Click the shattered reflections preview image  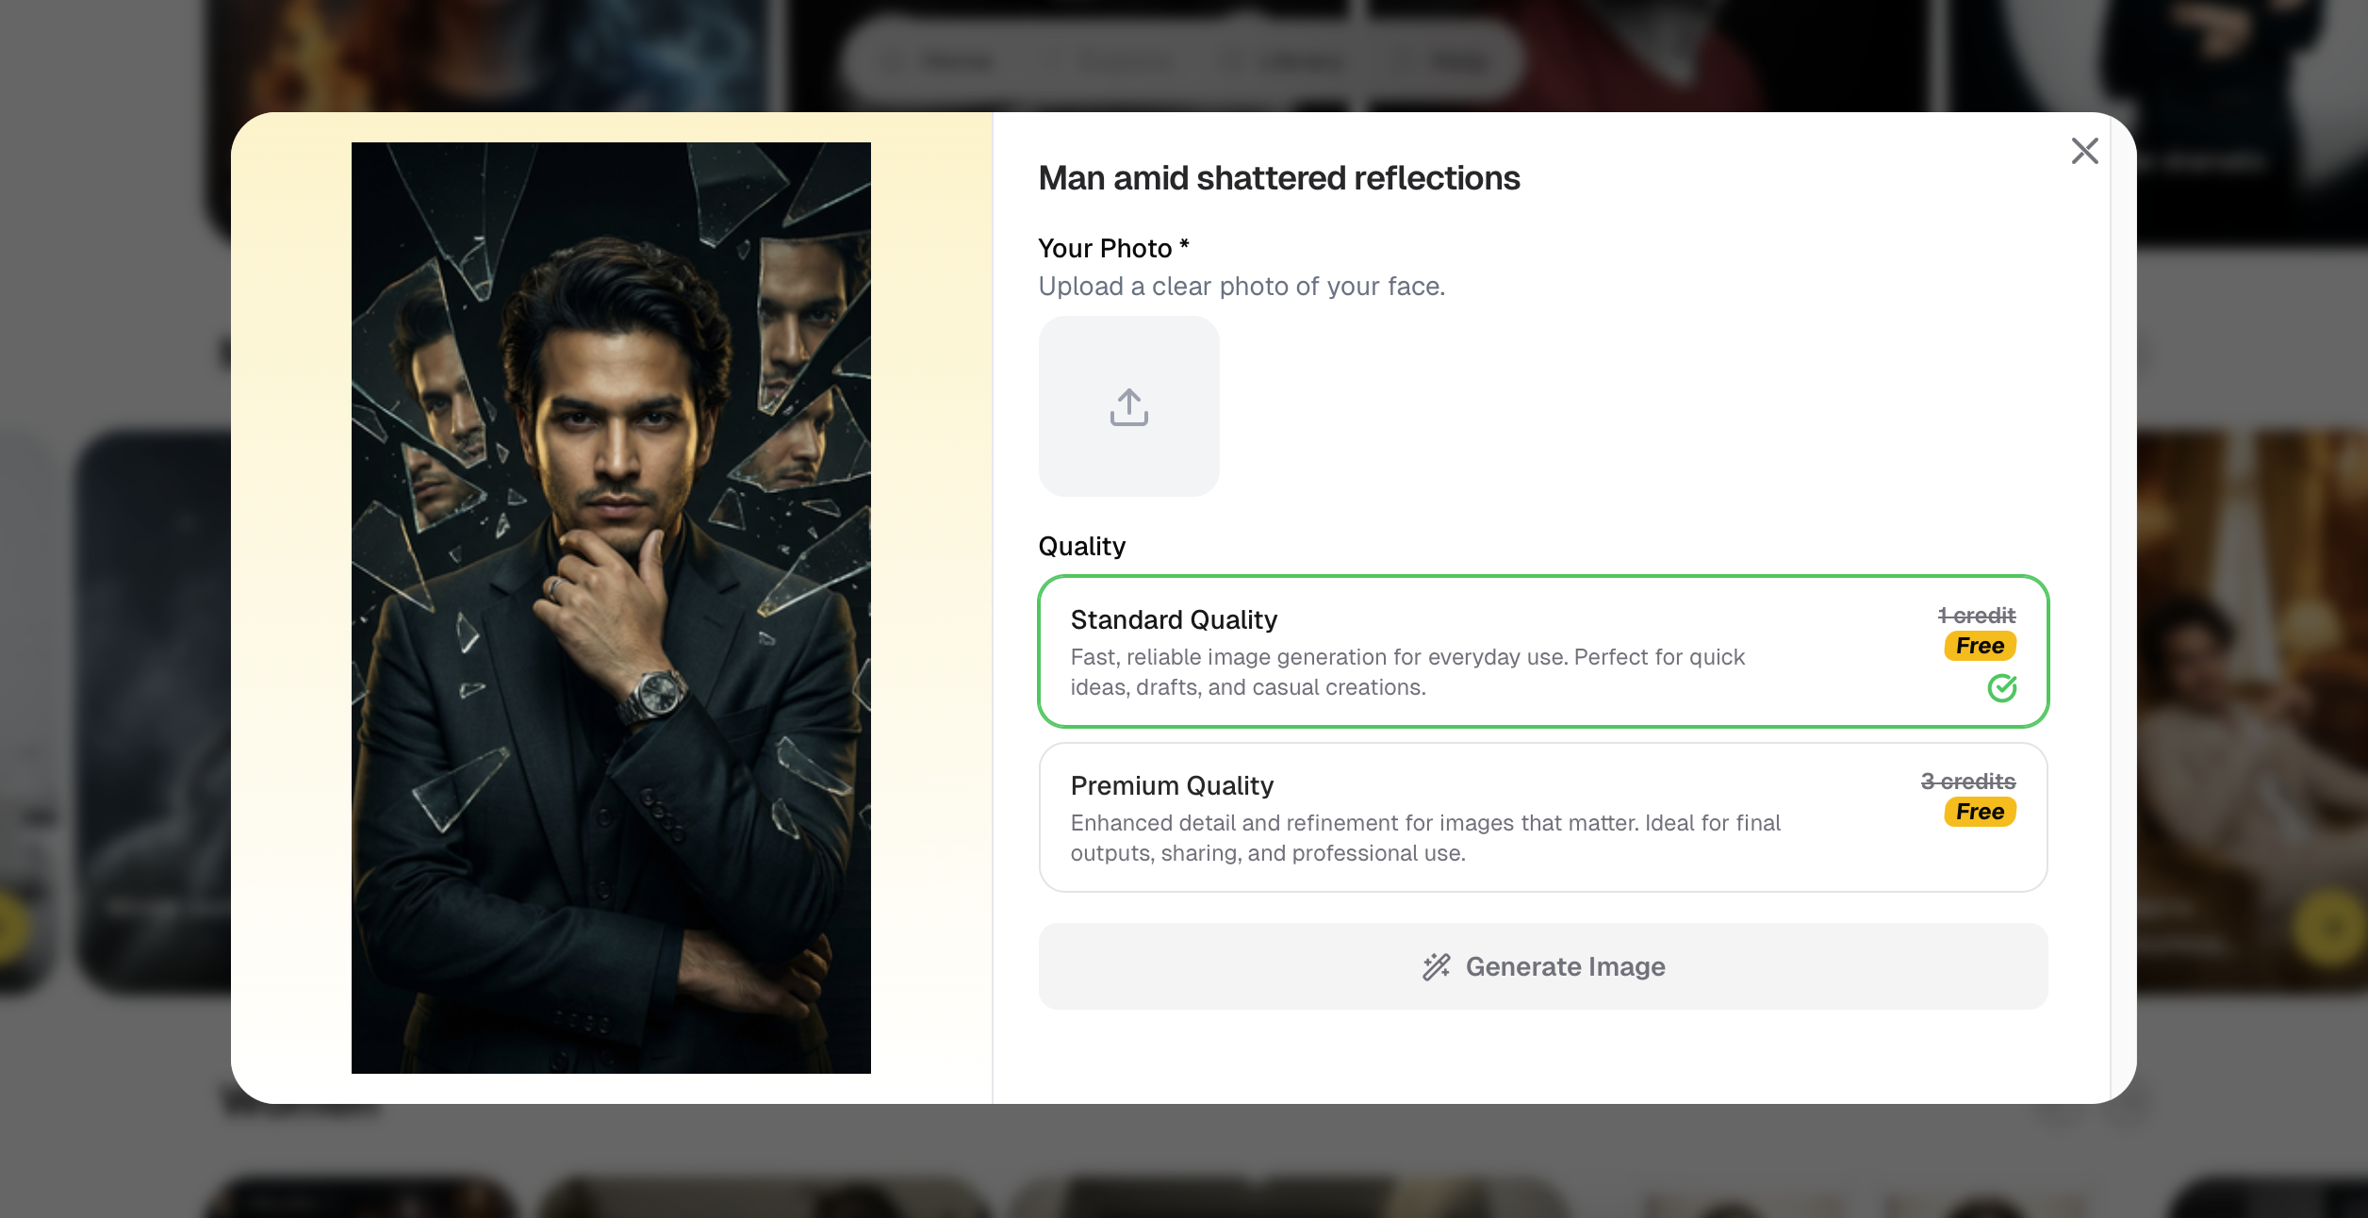[x=611, y=608]
